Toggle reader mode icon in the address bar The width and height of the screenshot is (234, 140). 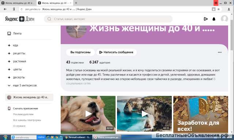214,9
